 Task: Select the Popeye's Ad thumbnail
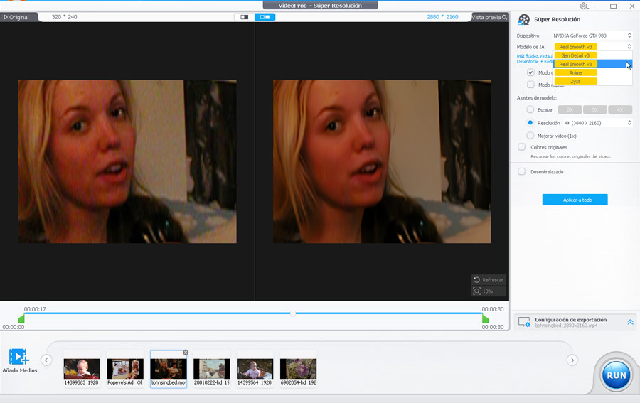coord(125,369)
